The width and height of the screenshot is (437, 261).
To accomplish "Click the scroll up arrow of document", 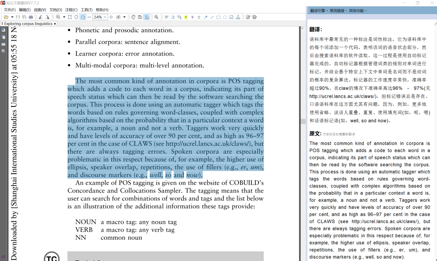I will click(x=302, y=28).
